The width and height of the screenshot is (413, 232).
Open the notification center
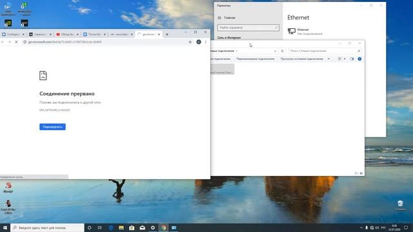click(x=406, y=227)
